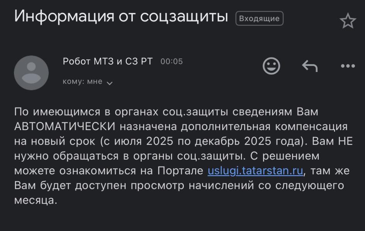Add an emoji reaction with the smiley icon
Screen dimensions: 365x231
(x=271, y=66)
